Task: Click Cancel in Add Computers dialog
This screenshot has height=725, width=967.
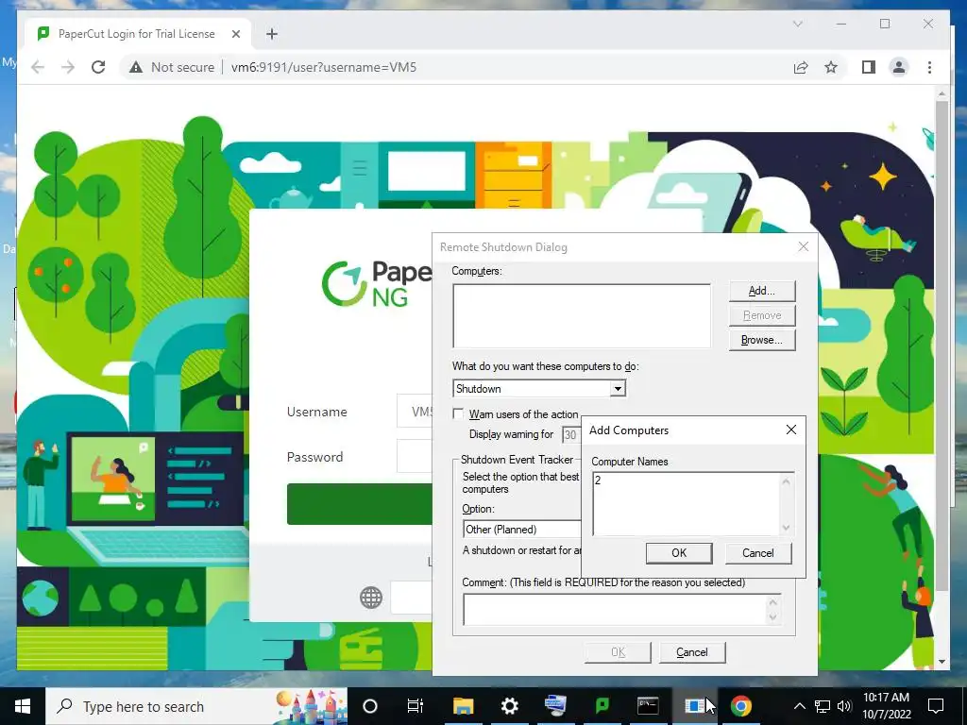Action: [758, 553]
